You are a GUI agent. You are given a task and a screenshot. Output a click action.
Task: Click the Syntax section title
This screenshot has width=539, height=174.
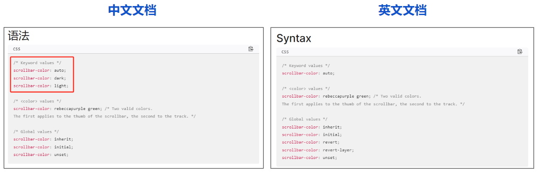294,38
